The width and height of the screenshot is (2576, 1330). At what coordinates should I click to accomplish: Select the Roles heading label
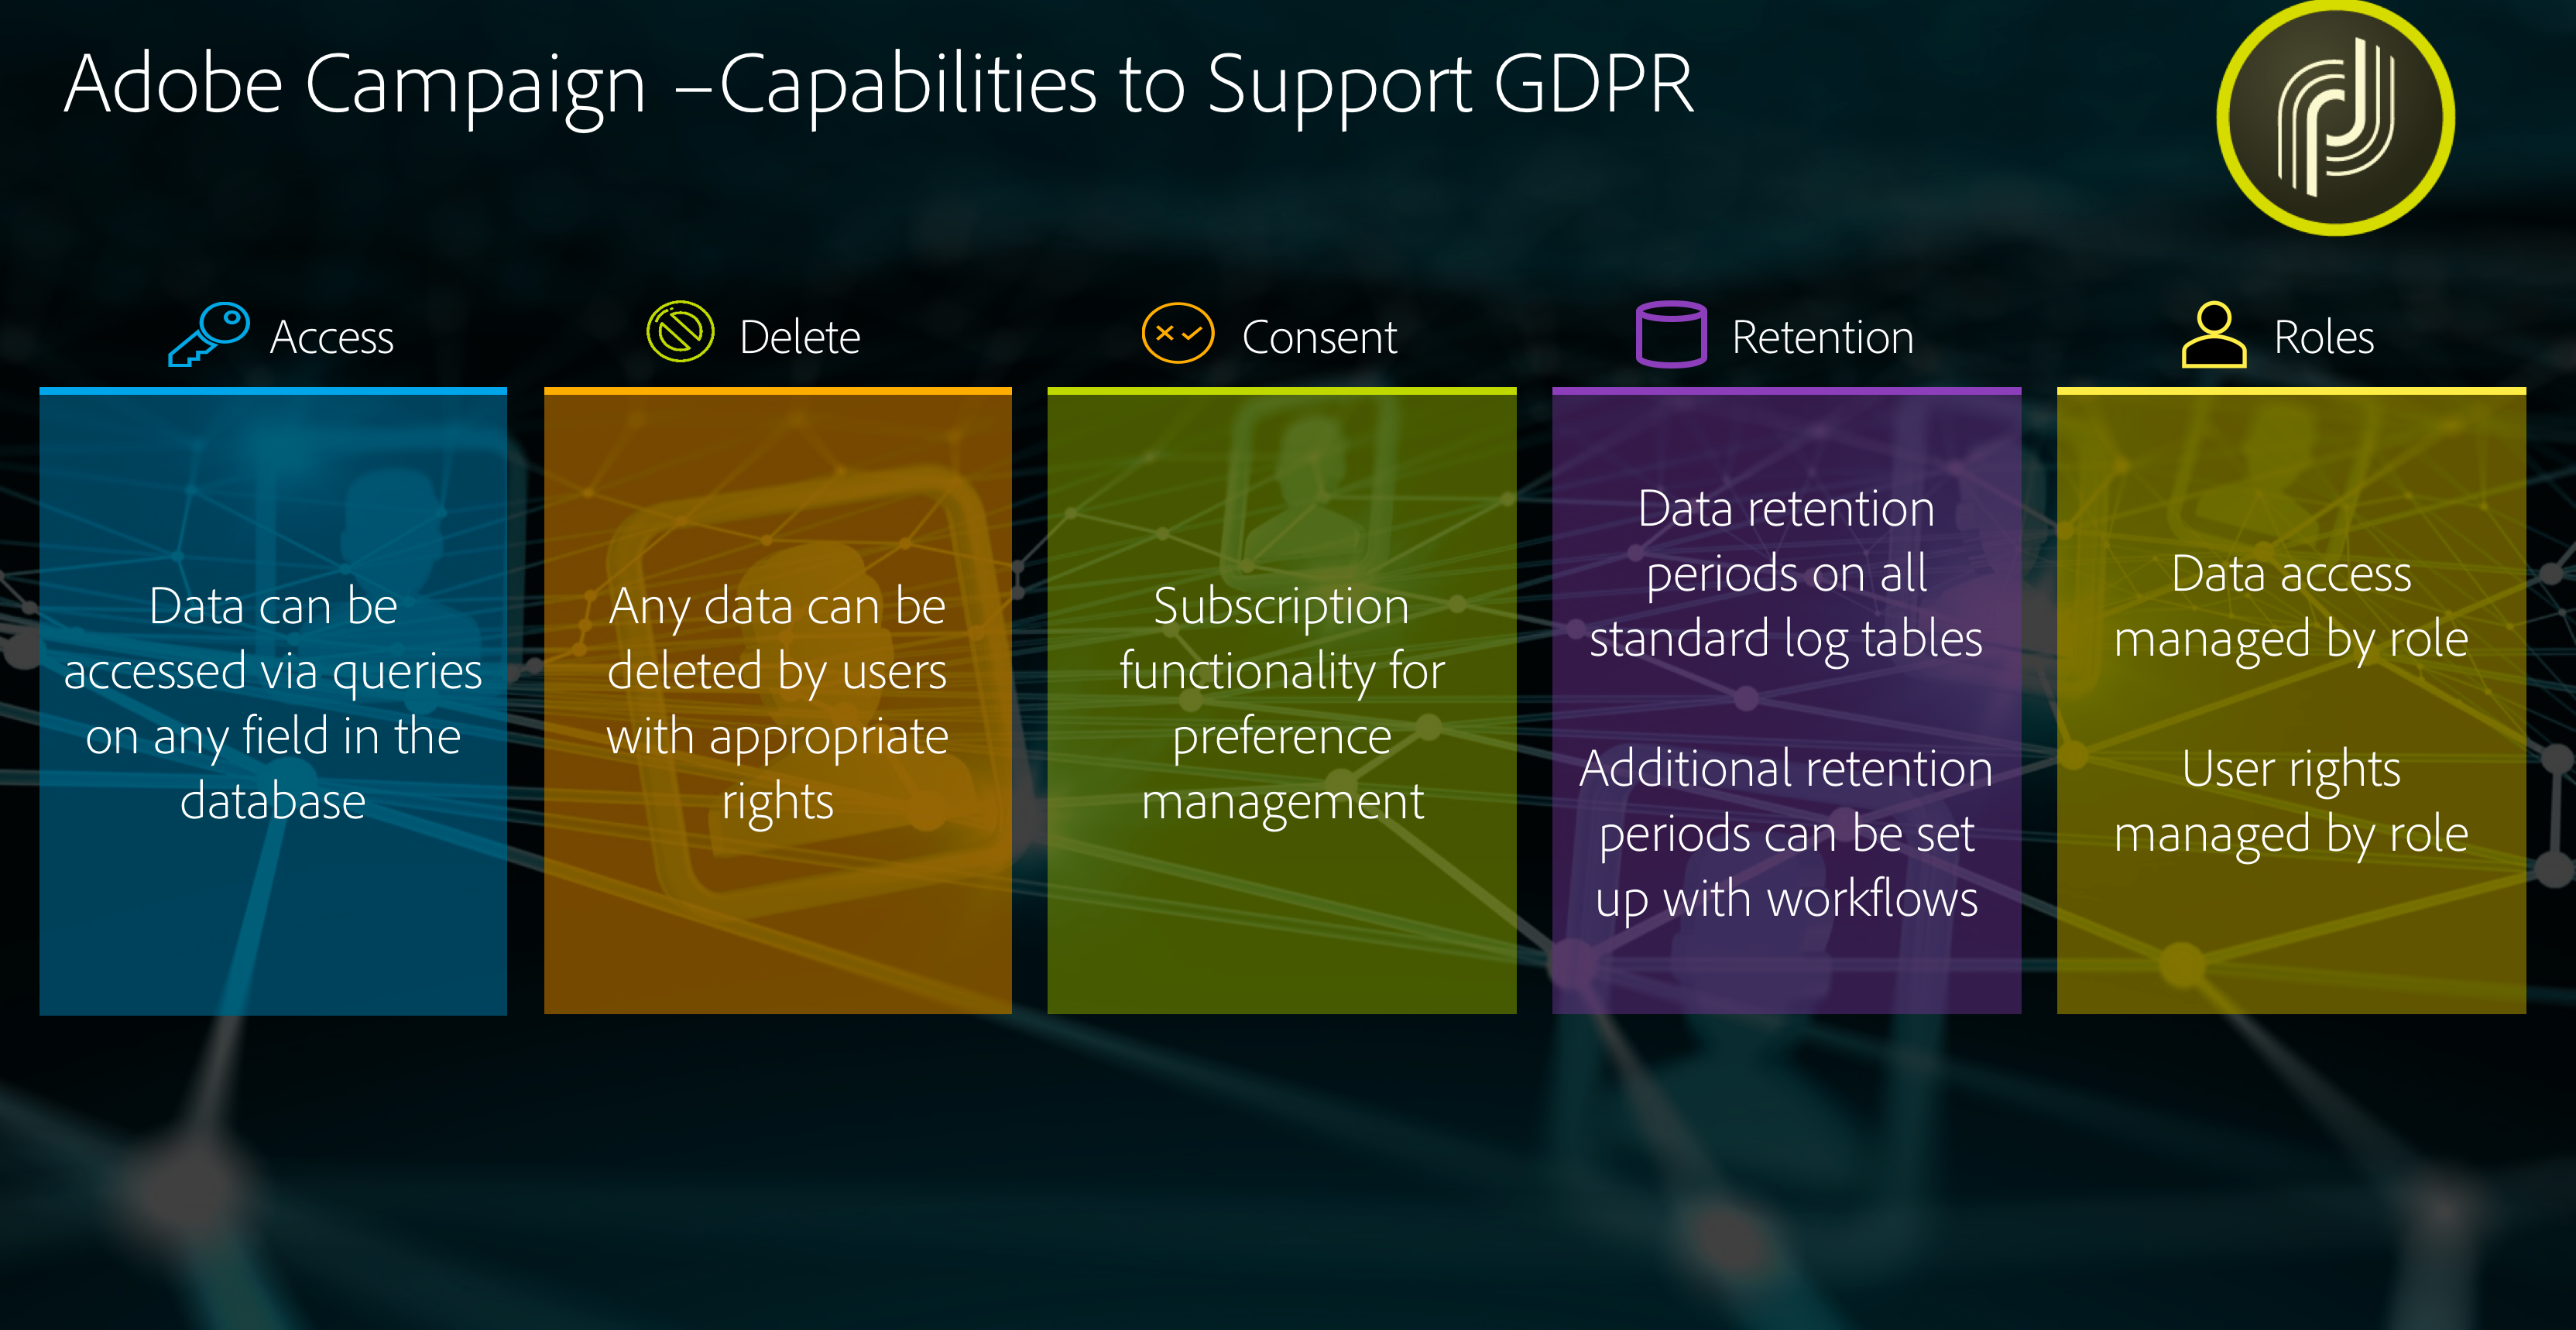click(2324, 338)
